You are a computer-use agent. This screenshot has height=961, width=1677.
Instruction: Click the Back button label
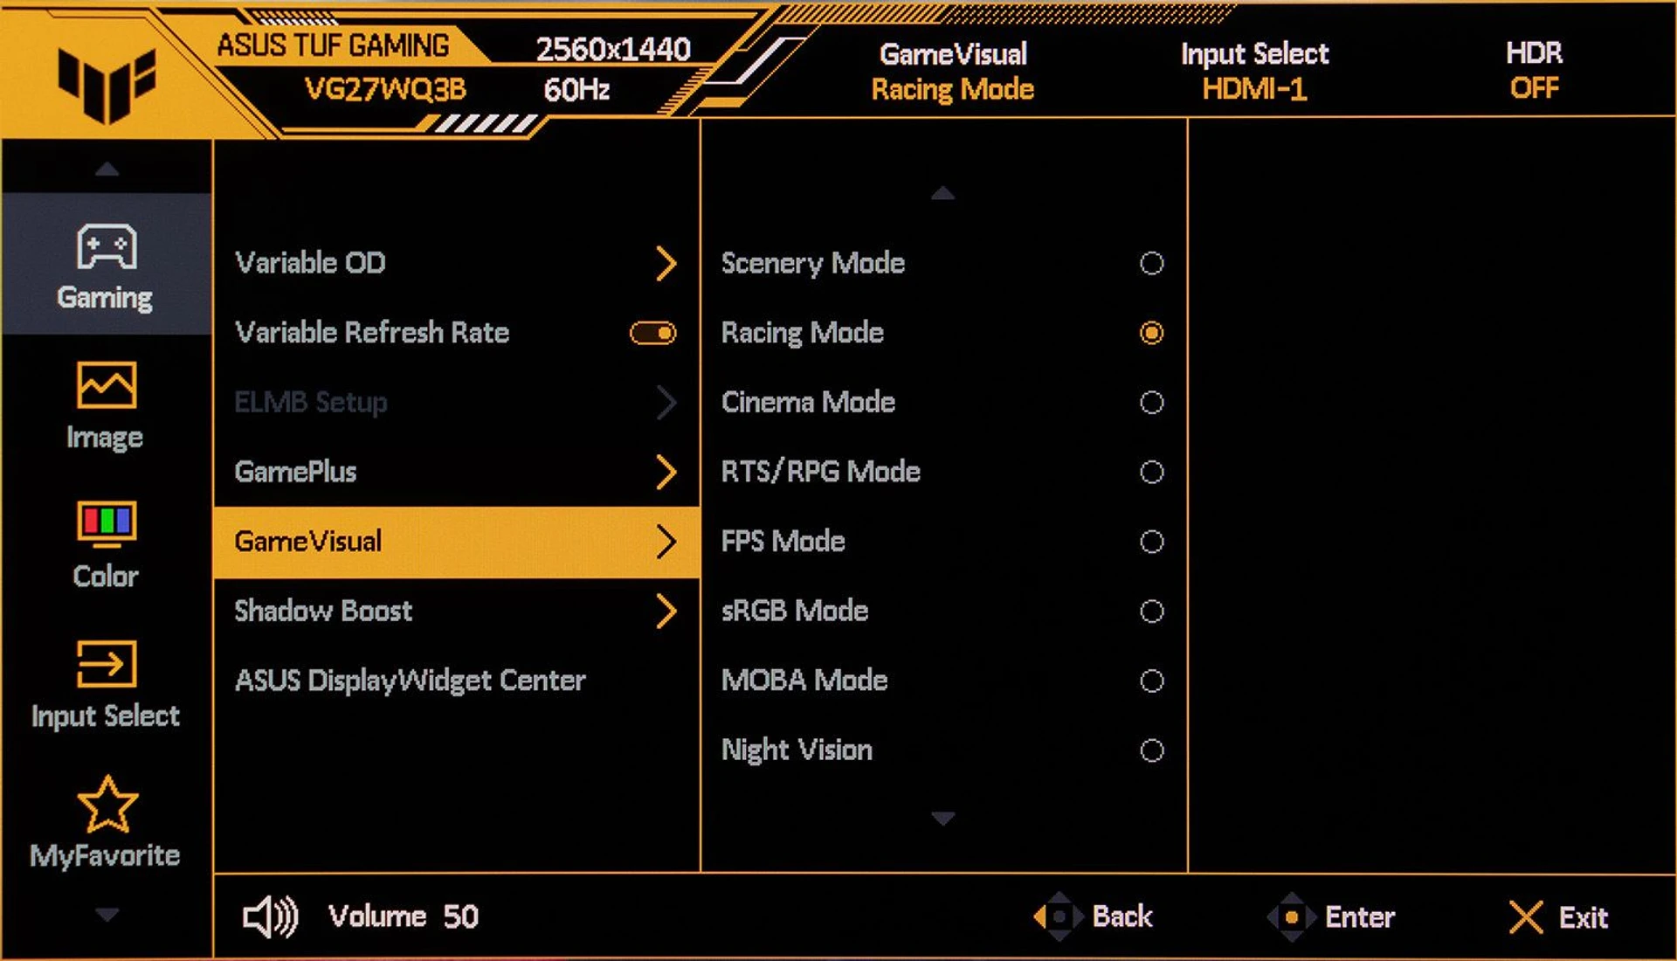click(x=1122, y=916)
